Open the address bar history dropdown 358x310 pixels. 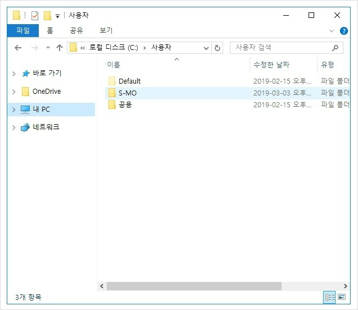(x=206, y=48)
